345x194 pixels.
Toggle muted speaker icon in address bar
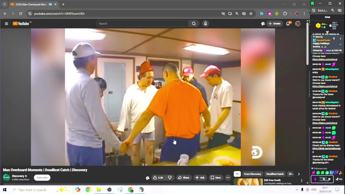click(x=223, y=13)
